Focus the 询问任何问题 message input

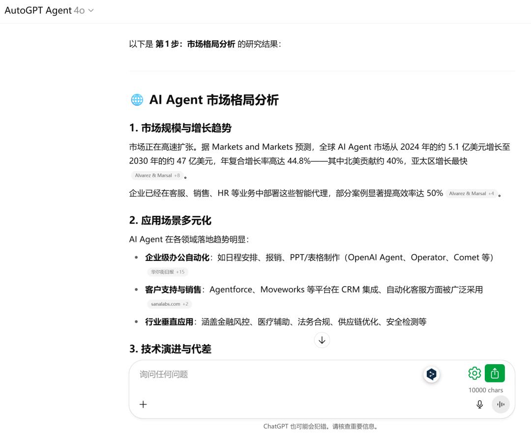click(x=278, y=374)
